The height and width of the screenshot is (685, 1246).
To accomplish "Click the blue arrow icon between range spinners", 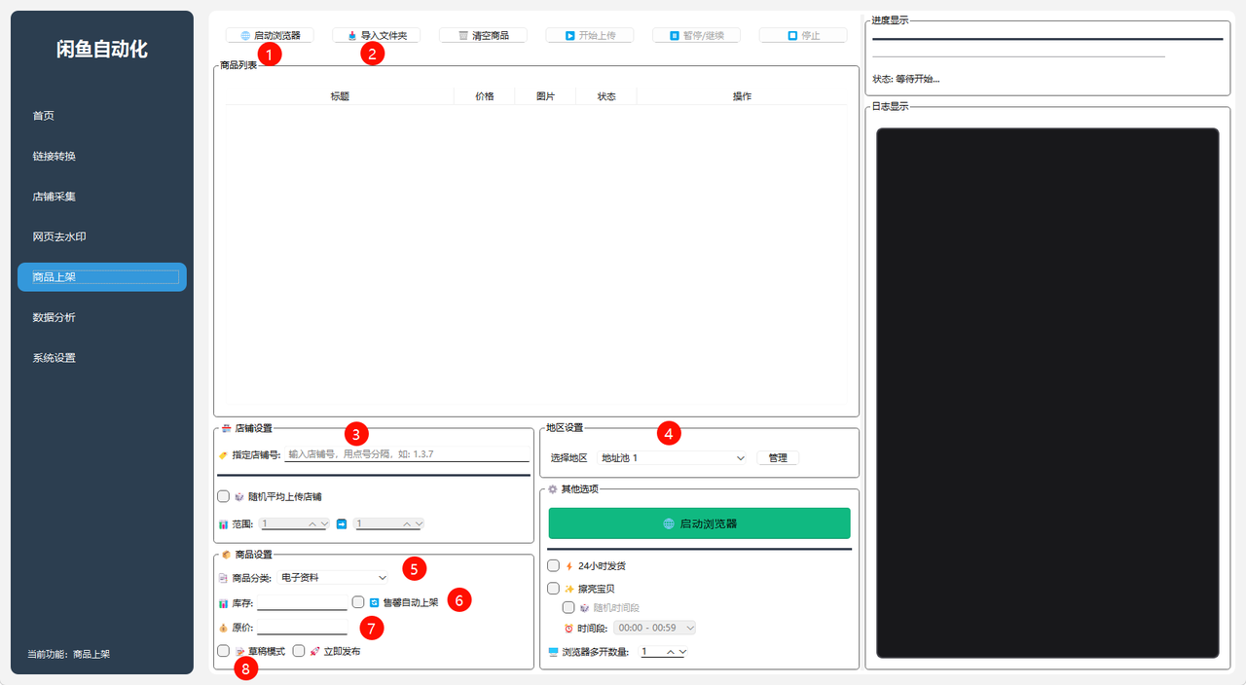I will coord(342,524).
